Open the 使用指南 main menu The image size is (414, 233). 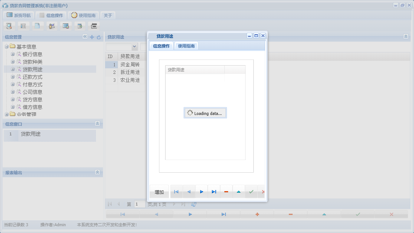pyautogui.click(x=83, y=15)
